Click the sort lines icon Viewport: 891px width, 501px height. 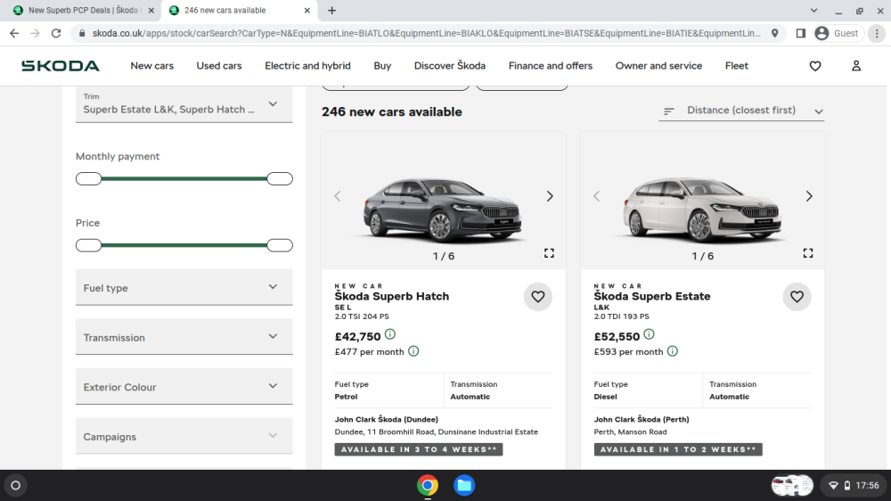[669, 111]
